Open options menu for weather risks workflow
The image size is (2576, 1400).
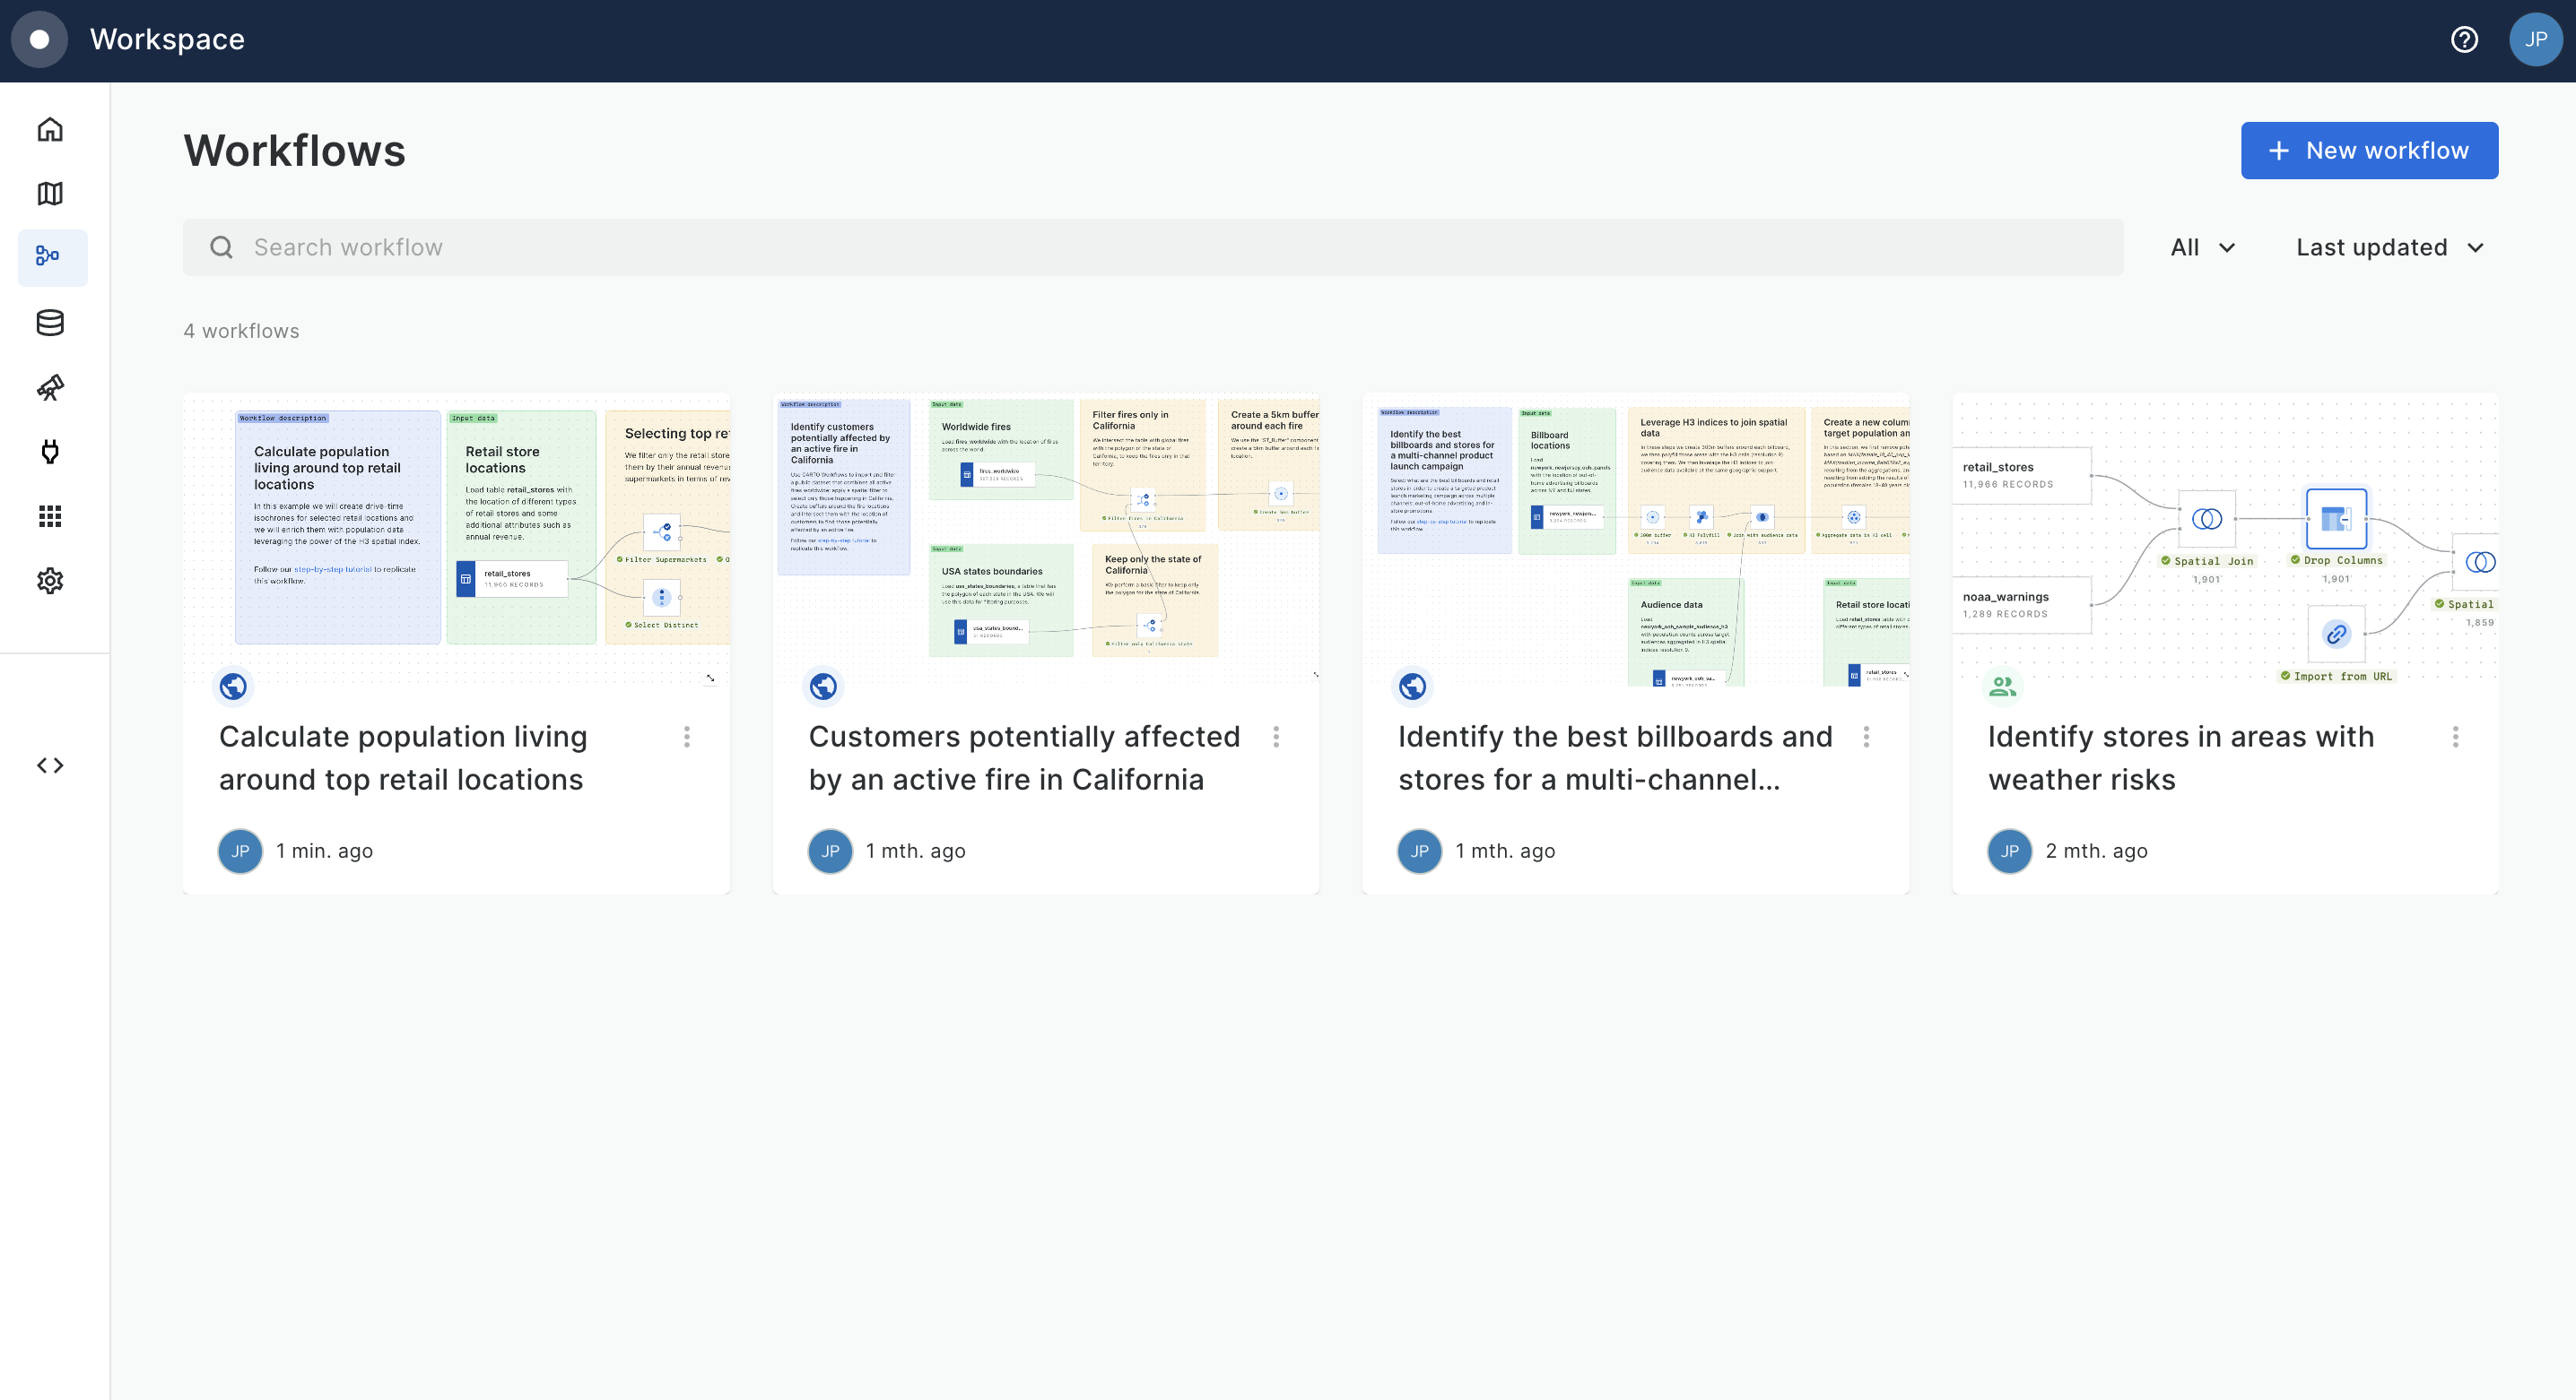point(2455,738)
